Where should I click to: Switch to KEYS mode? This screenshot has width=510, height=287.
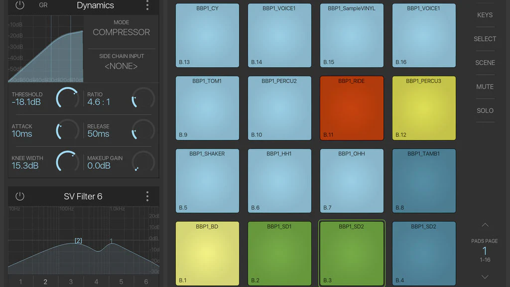(x=485, y=15)
